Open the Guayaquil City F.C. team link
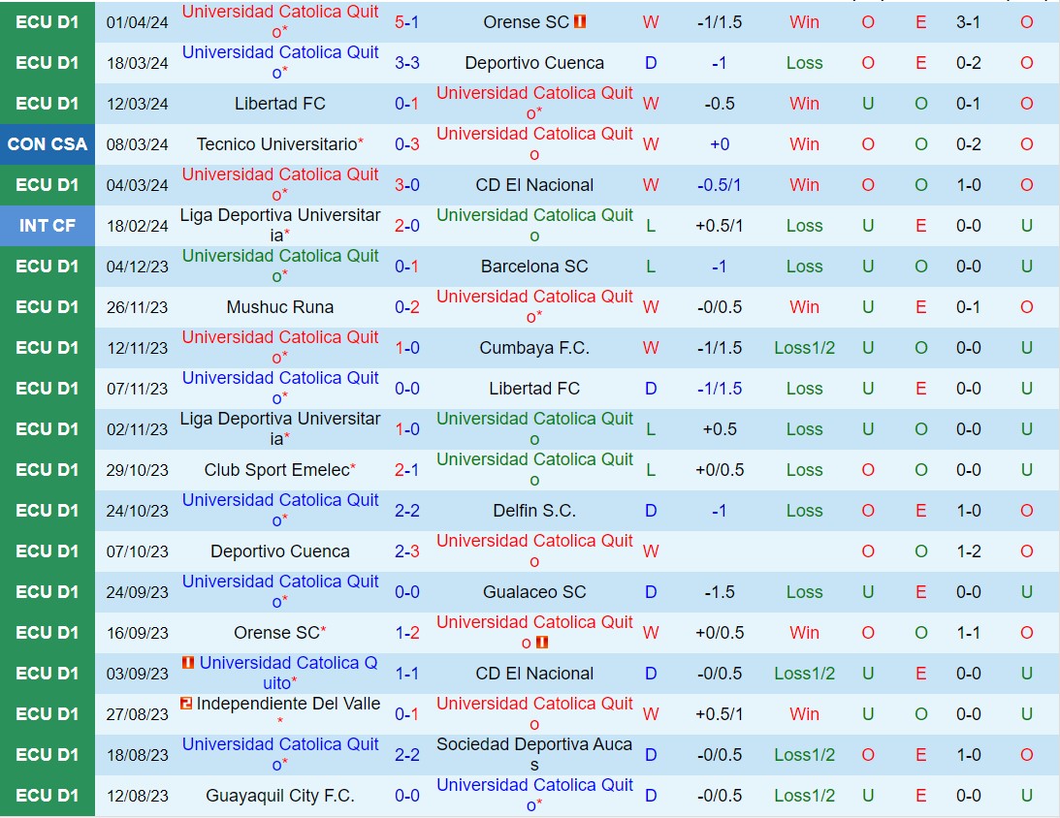 pyautogui.click(x=280, y=796)
